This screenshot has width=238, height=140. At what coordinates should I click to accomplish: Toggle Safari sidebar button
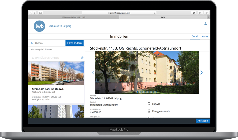pyautogui.click(x=40, y=13)
